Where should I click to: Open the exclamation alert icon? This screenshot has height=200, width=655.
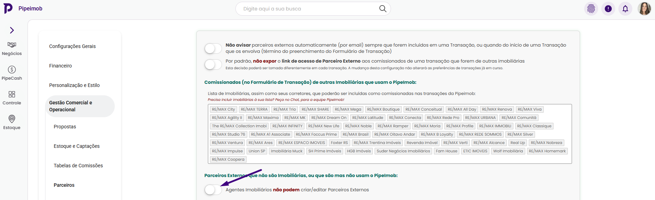(608, 9)
